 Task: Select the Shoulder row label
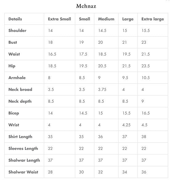point(17,30)
